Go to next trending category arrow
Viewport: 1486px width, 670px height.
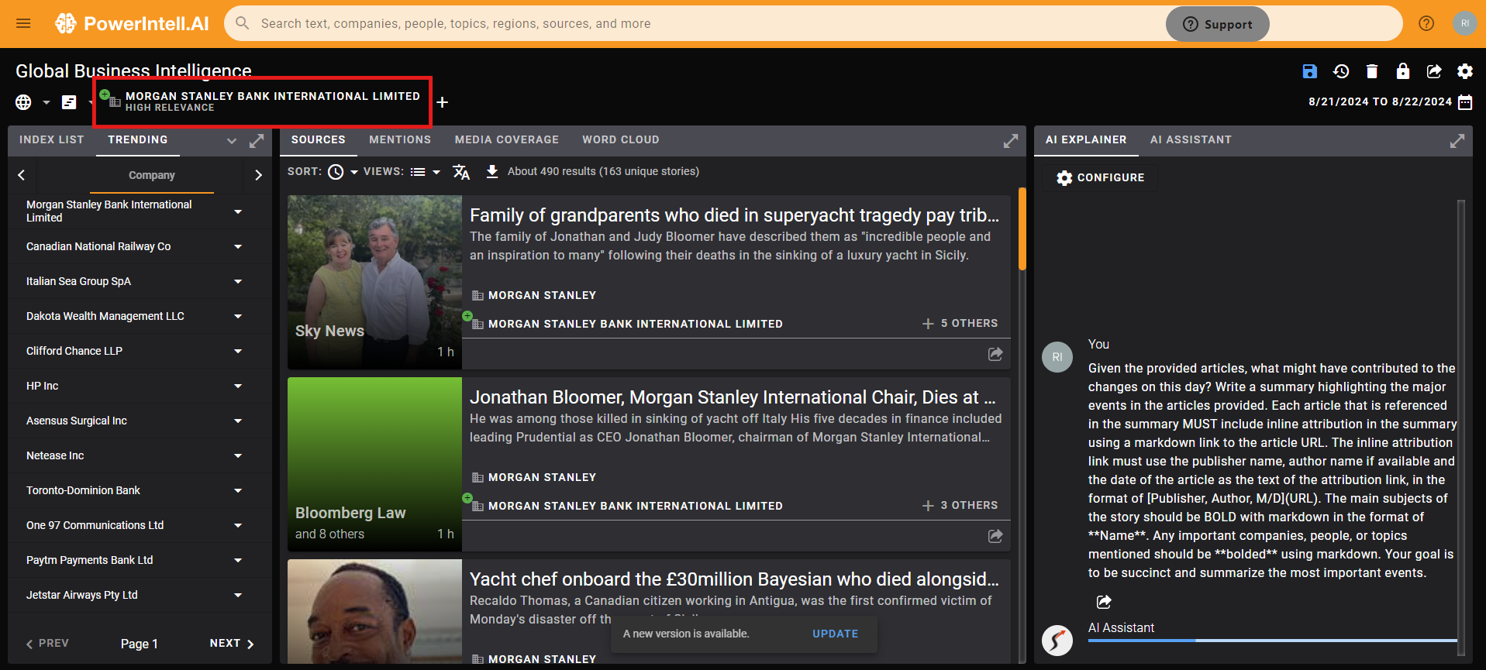pos(258,175)
